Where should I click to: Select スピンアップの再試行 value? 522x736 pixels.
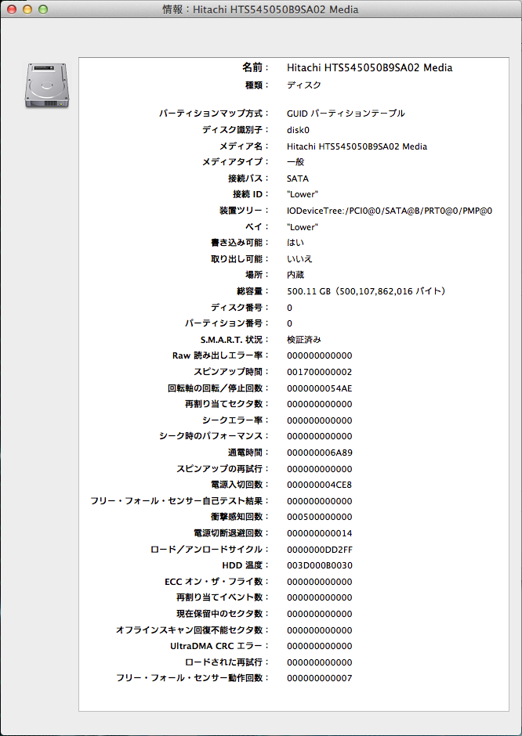coord(320,469)
